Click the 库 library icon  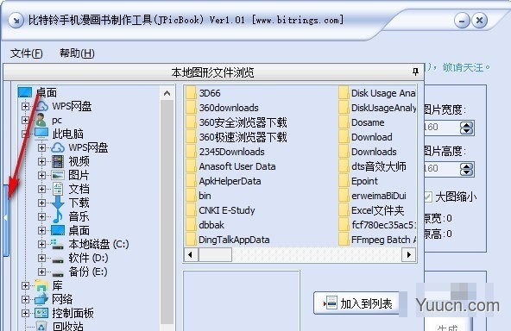pyautogui.click(x=41, y=286)
